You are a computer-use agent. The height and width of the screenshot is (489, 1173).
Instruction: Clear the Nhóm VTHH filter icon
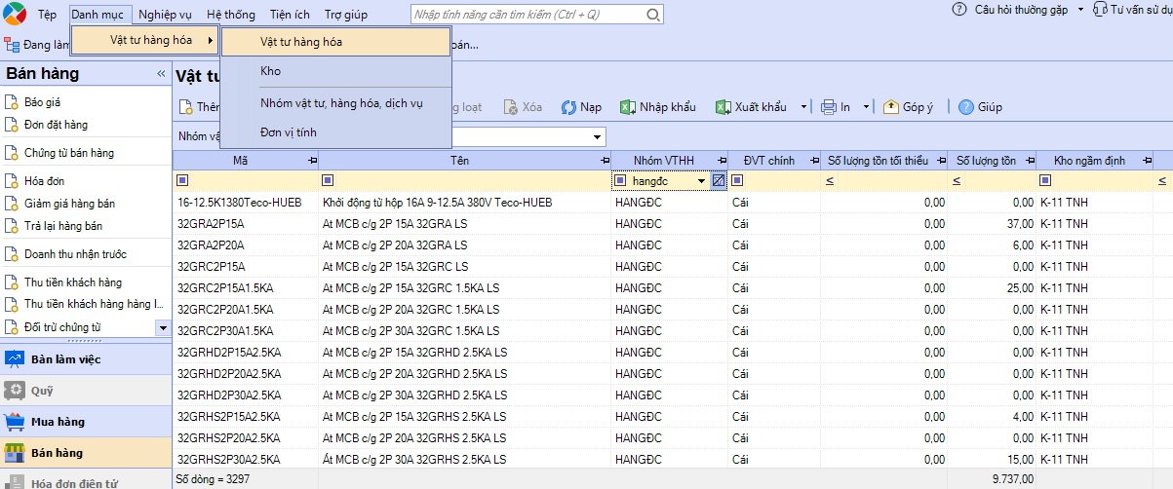719,180
